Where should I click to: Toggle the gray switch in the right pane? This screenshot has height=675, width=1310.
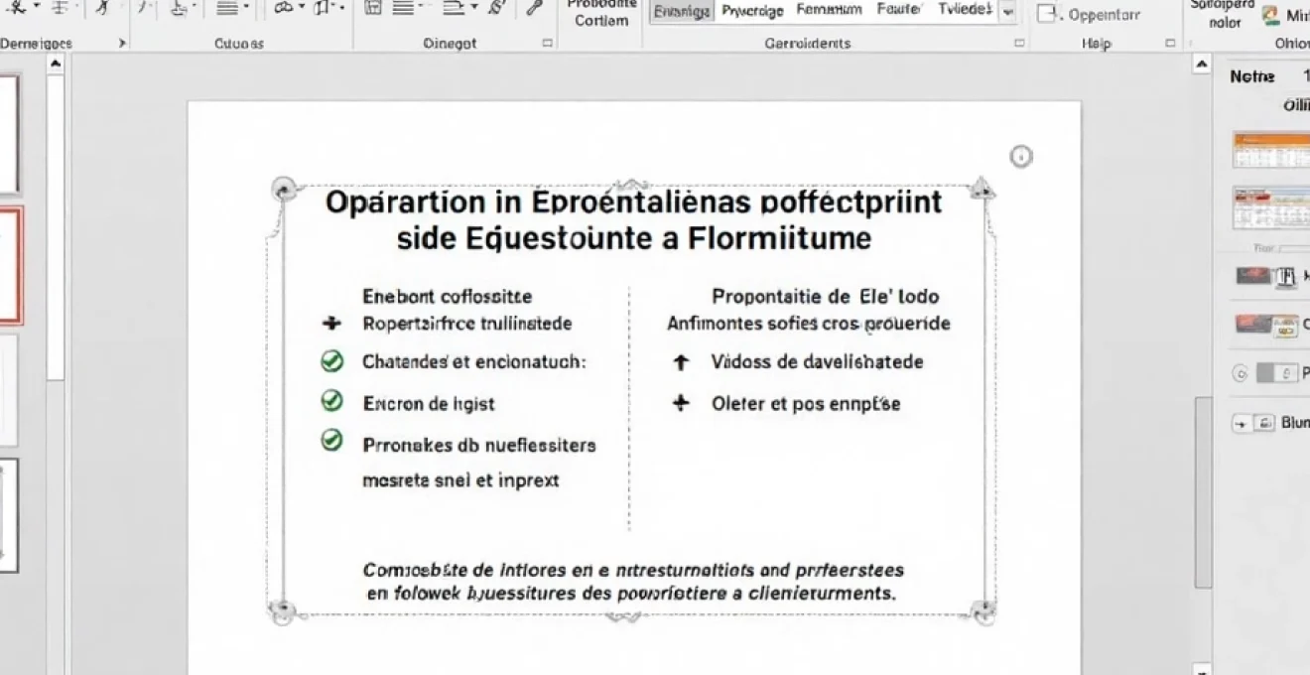(x=1276, y=373)
